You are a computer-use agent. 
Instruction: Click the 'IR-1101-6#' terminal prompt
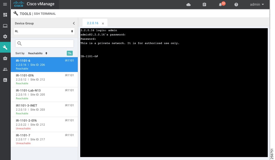[x=89, y=56]
